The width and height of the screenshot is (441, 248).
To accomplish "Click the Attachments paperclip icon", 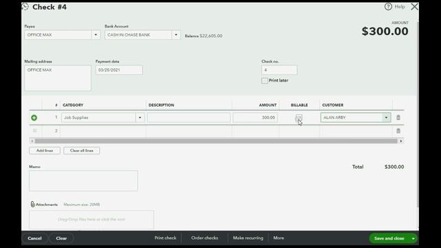I will [32, 205].
